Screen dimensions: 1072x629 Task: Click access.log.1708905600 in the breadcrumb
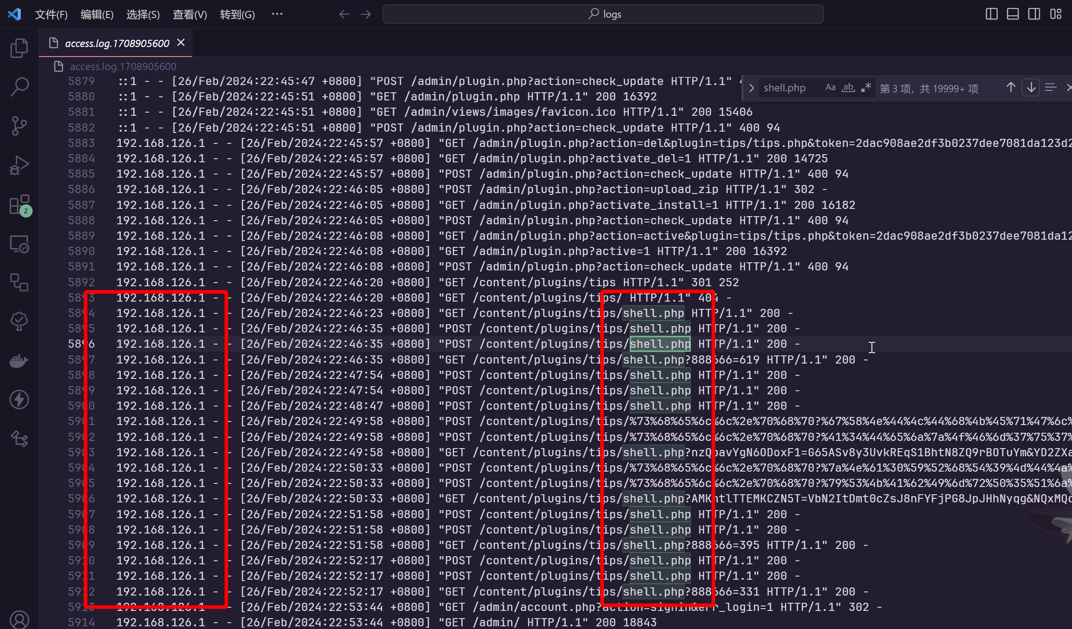[123, 66]
